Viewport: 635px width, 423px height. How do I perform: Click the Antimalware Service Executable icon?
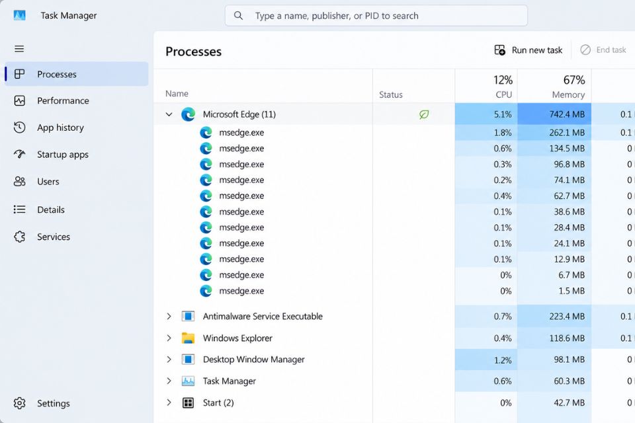(188, 316)
